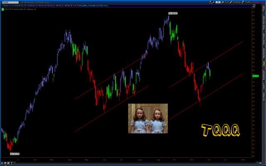Screen dimensions: 266x166
Task: Open the symbol selector dropdown arrows
Action: pos(20,2)
